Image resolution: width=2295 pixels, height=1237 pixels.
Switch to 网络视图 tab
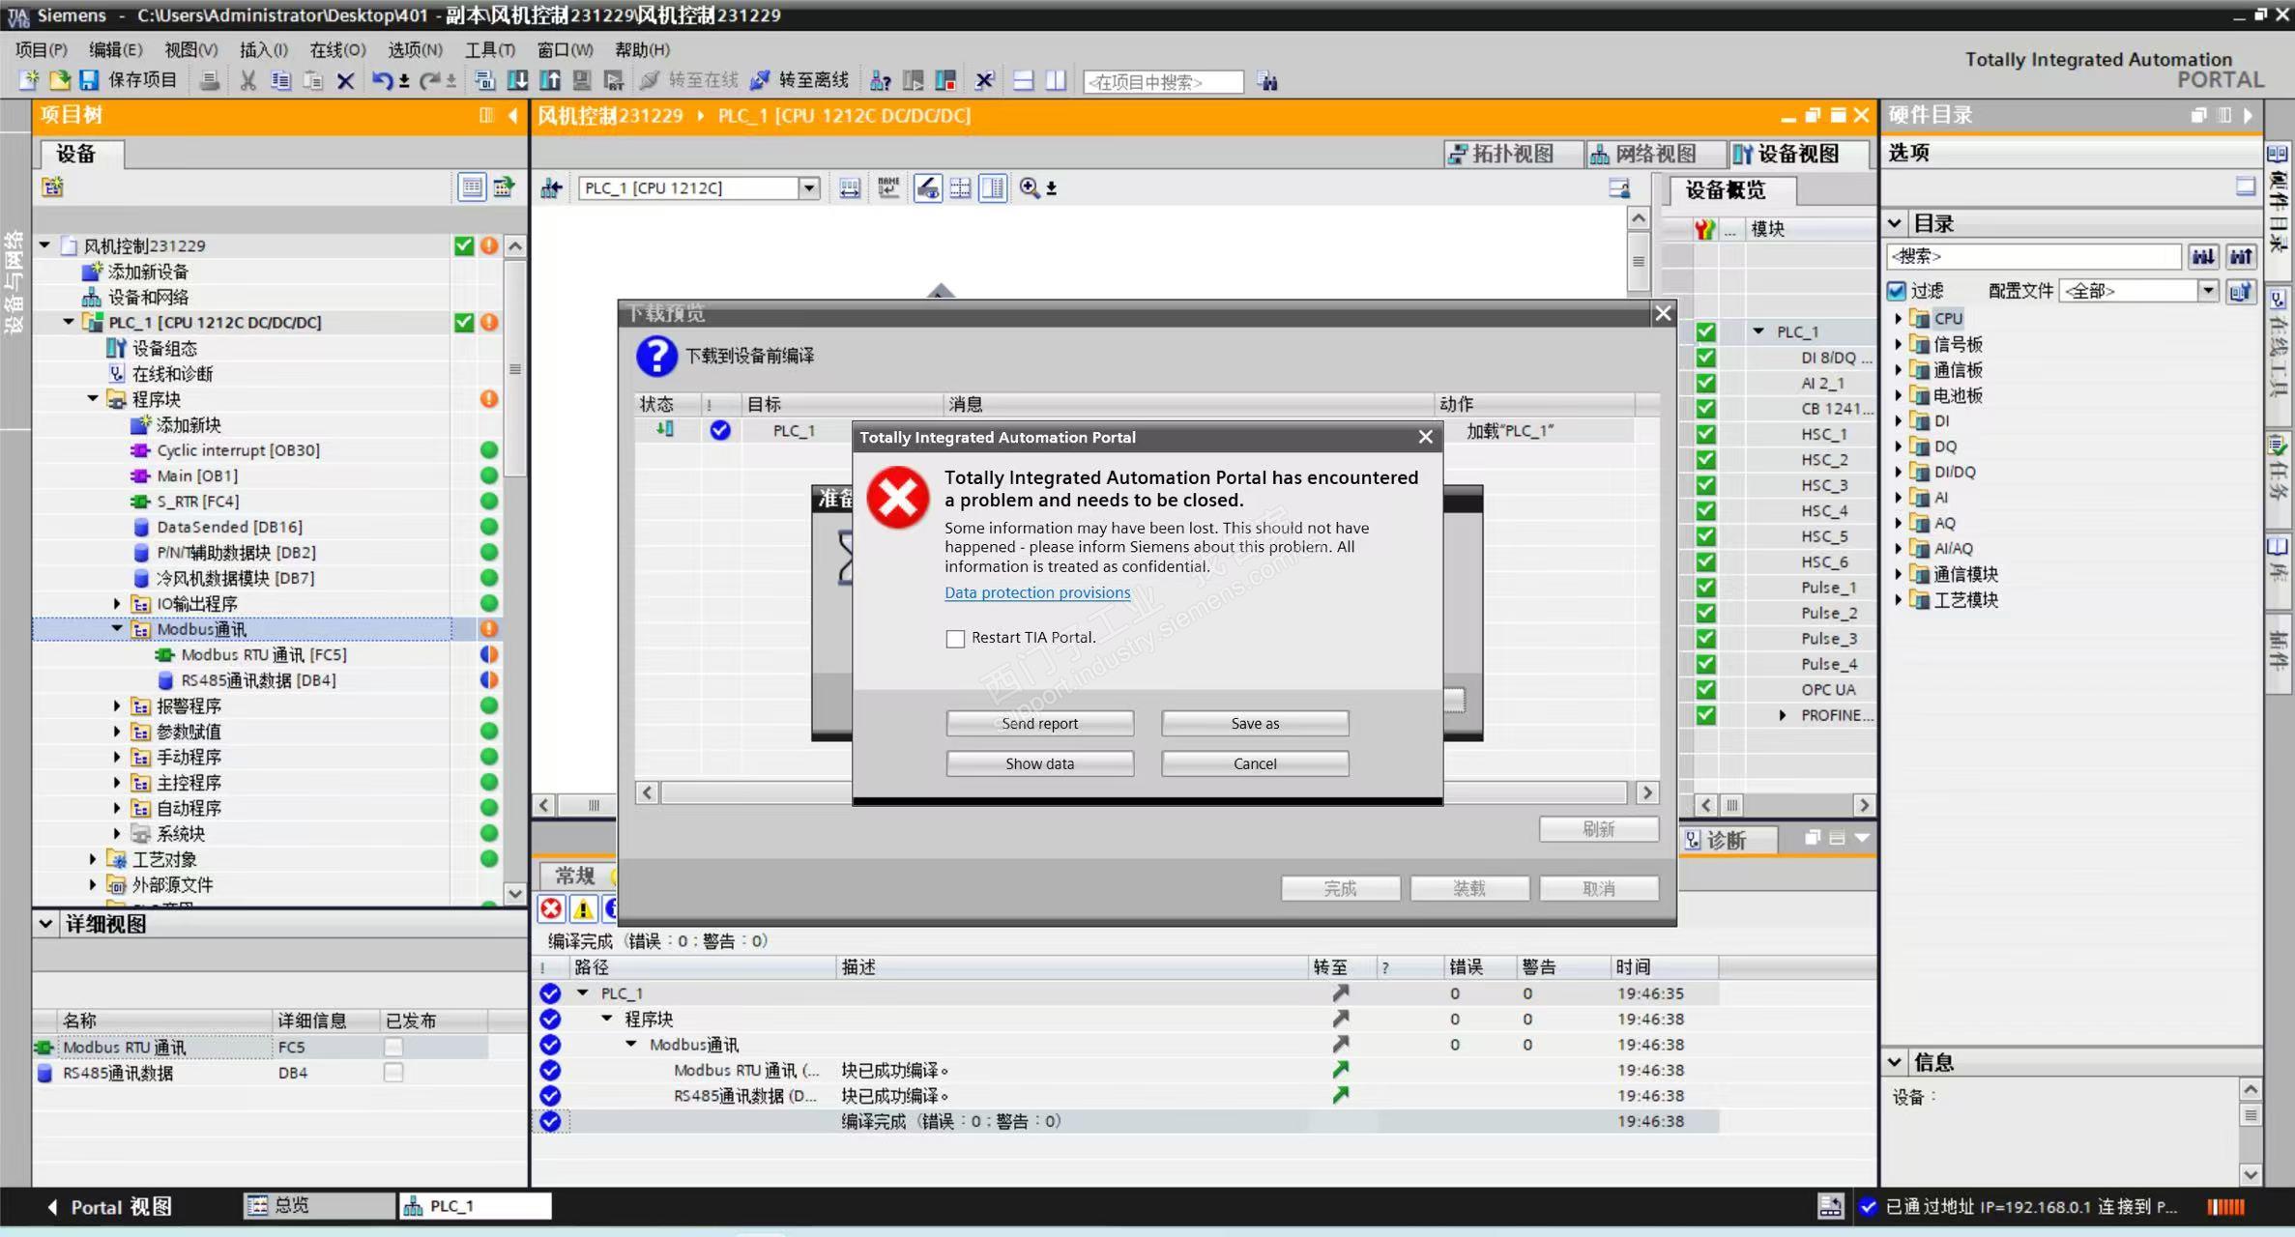tap(1643, 154)
